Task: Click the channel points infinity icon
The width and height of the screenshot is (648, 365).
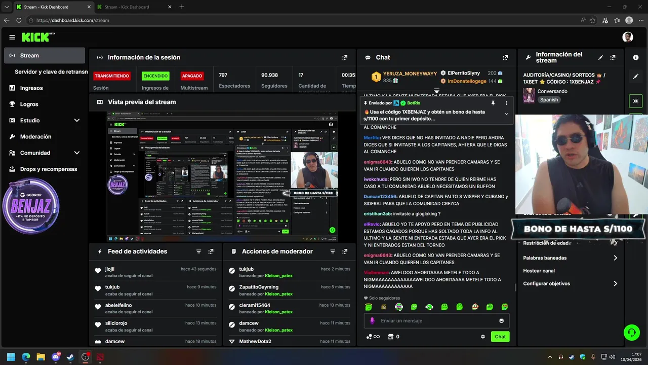Action: (x=373, y=337)
